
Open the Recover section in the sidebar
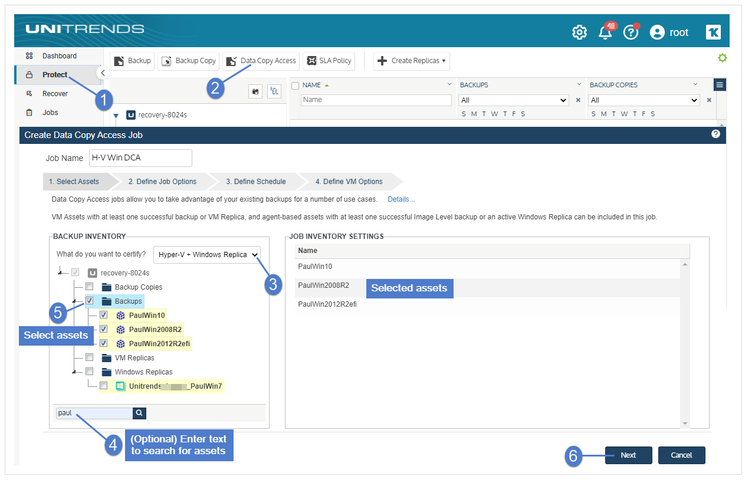55,94
